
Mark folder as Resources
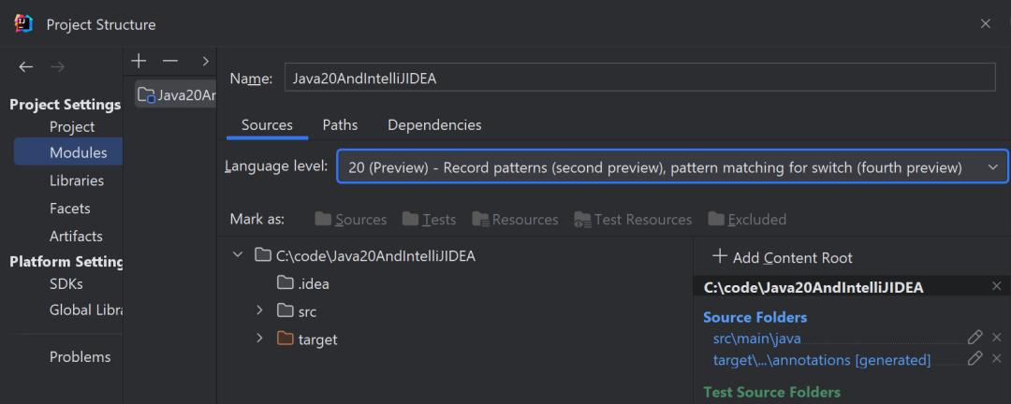[515, 220]
